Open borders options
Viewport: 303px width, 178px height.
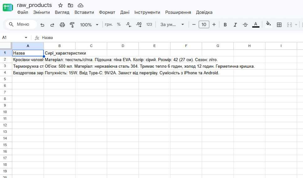[279, 25]
